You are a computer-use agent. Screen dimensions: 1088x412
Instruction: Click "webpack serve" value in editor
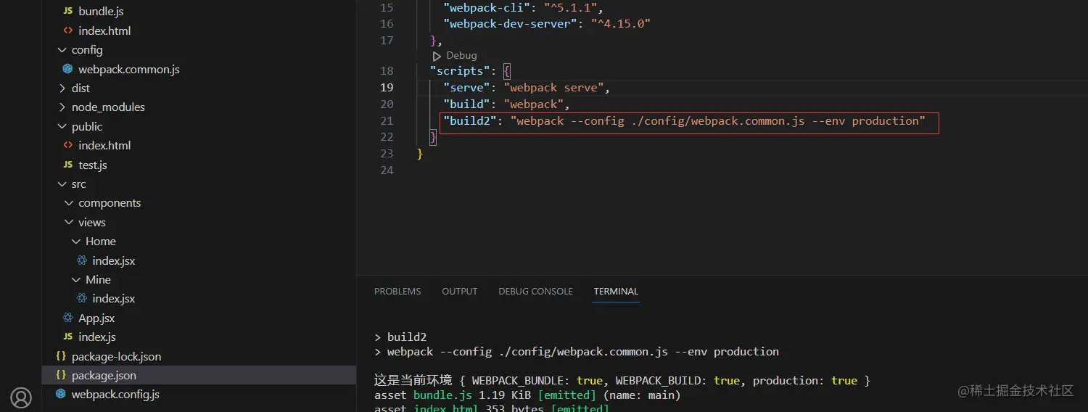(553, 87)
